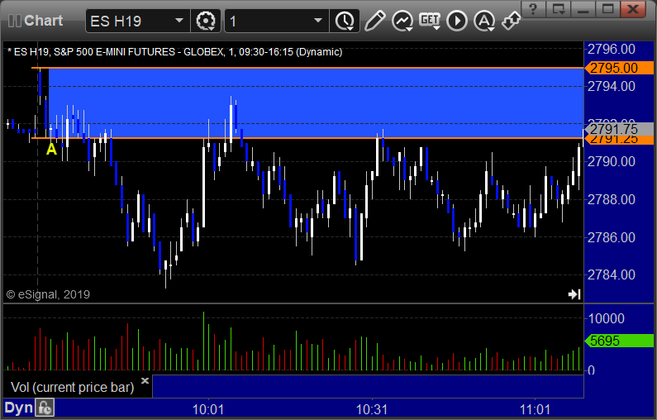Click the Chart window title label
Image resolution: width=657 pixels, height=420 pixels.
coord(43,21)
